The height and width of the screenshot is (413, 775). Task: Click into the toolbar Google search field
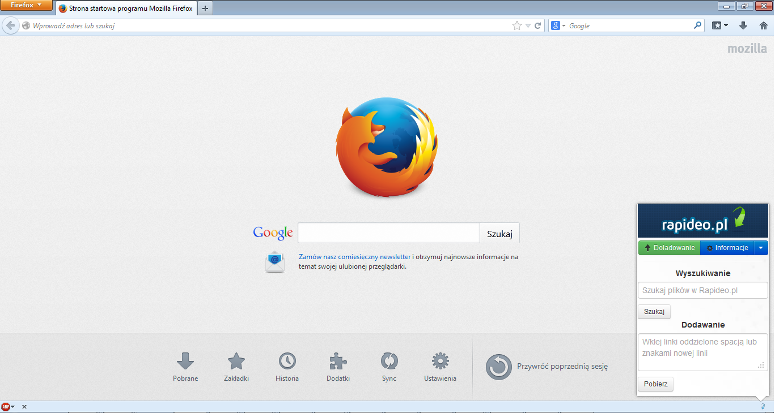(630, 25)
